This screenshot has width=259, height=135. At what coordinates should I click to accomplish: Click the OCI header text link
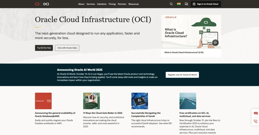[x=46, y=4]
